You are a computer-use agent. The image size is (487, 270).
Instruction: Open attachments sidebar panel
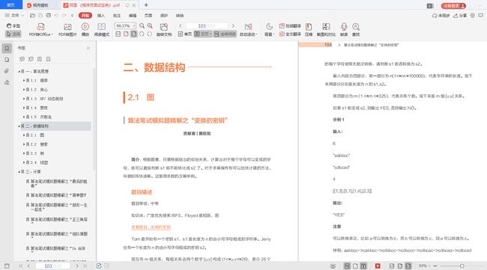tap(7, 71)
